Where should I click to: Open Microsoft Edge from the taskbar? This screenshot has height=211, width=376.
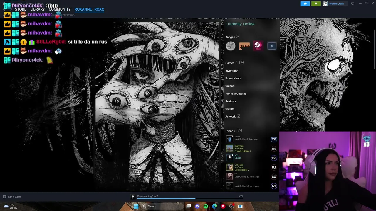(x=214, y=206)
